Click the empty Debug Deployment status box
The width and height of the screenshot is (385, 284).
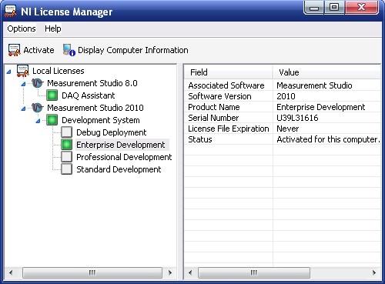pos(67,132)
